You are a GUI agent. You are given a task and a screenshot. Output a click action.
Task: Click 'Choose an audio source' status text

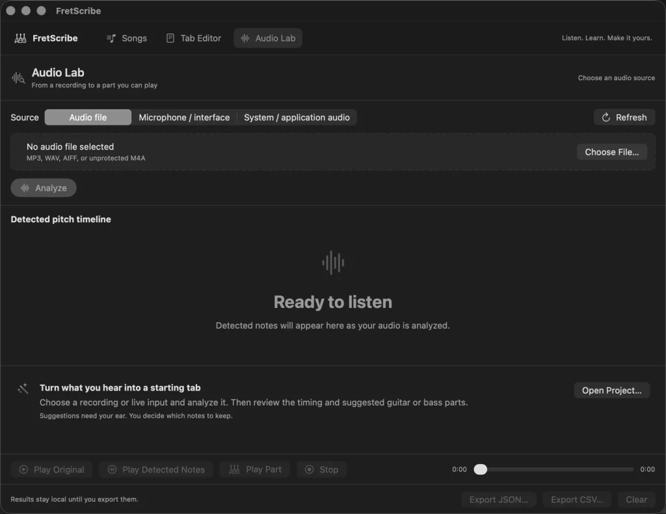(x=617, y=78)
